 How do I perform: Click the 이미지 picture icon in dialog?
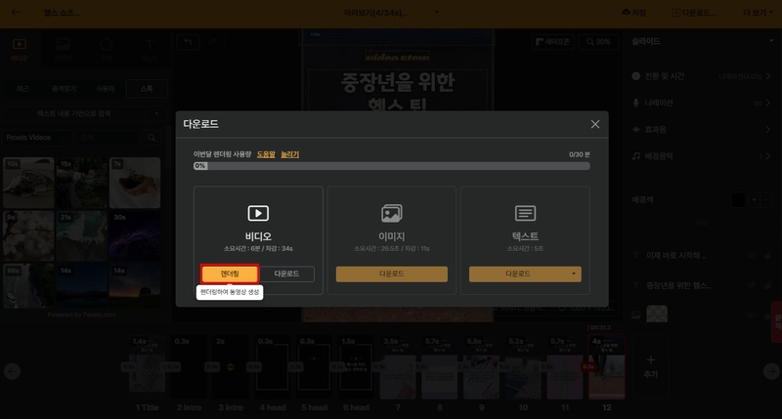(392, 213)
